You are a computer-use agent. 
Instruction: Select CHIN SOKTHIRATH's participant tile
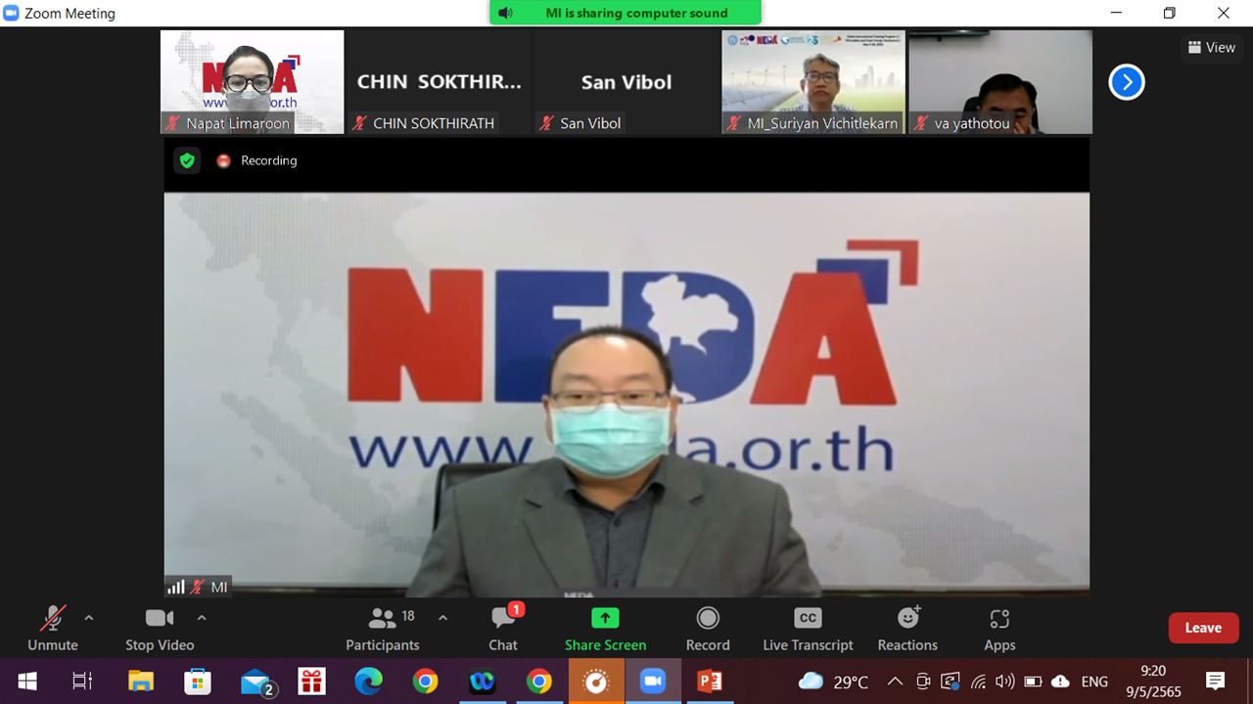click(439, 82)
